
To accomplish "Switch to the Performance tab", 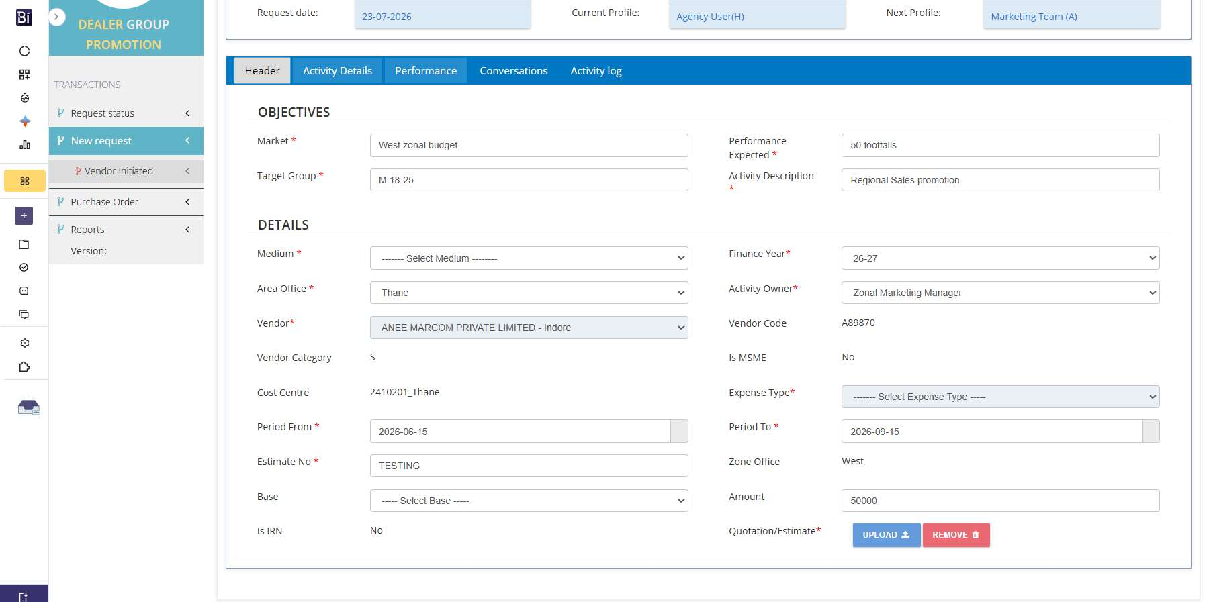I will coord(426,70).
